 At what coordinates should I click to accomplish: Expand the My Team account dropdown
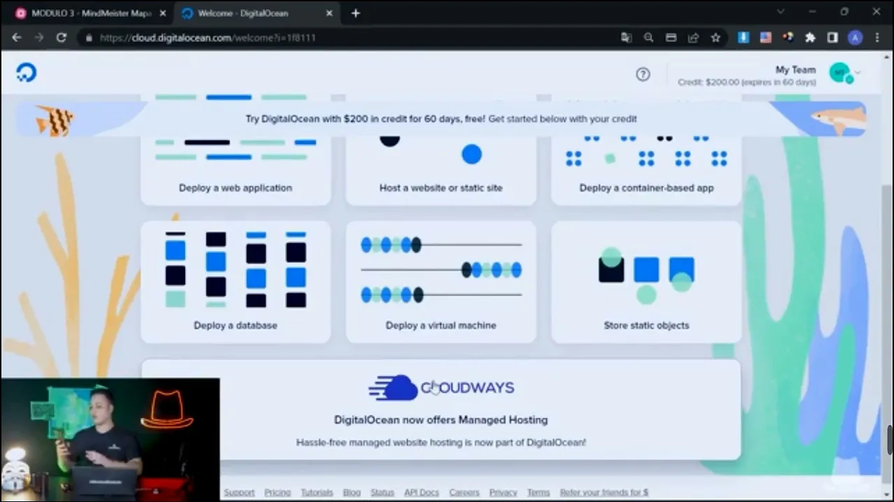858,73
